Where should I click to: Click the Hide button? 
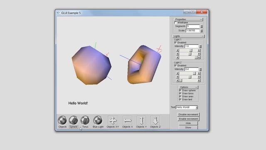[188, 123]
